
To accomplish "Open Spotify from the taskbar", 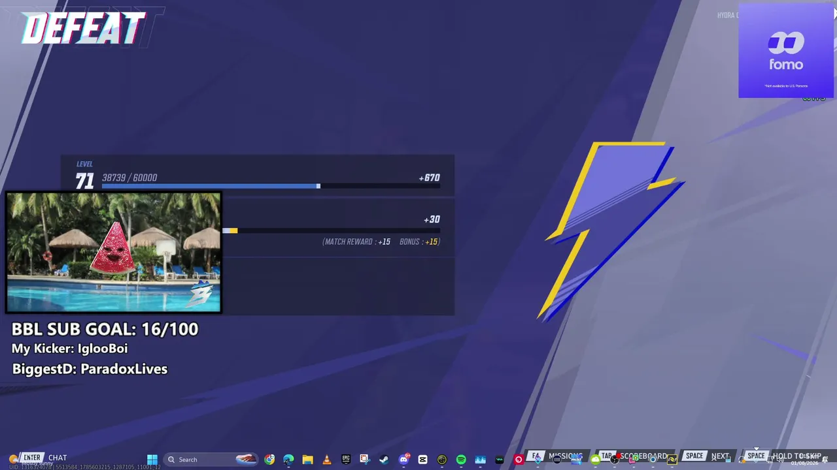I will click(x=461, y=460).
